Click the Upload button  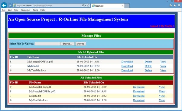(80, 44)
